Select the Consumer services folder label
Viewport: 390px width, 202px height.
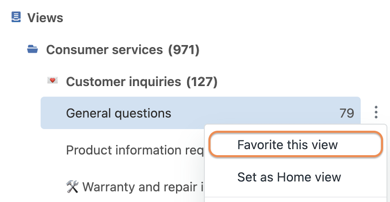point(104,50)
